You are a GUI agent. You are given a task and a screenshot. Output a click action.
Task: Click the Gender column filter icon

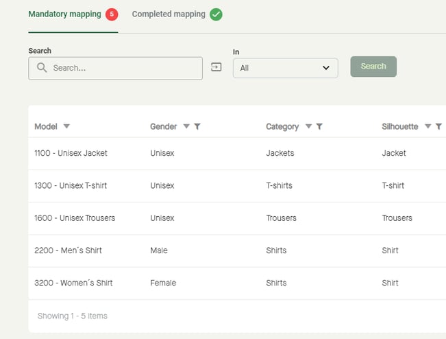click(197, 127)
